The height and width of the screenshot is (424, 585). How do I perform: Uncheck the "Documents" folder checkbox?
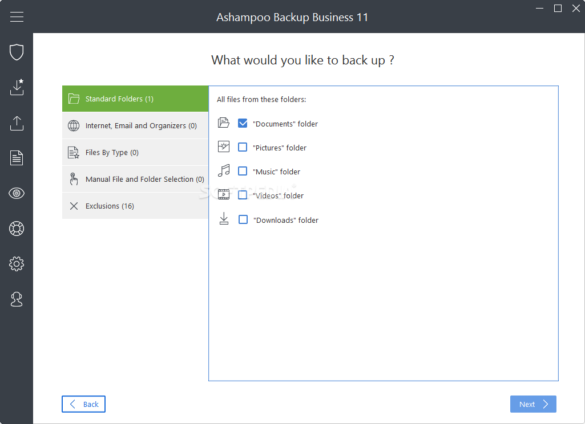coord(243,123)
